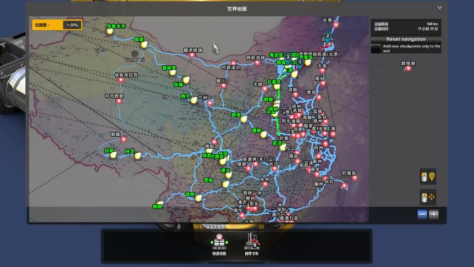Close the 世界地图 world map window
474x267 pixels.
pyautogui.click(x=439, y=8)
